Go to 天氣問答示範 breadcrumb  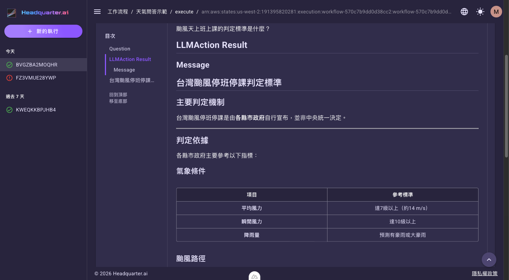pyautogui.click(x=151, y=12)
